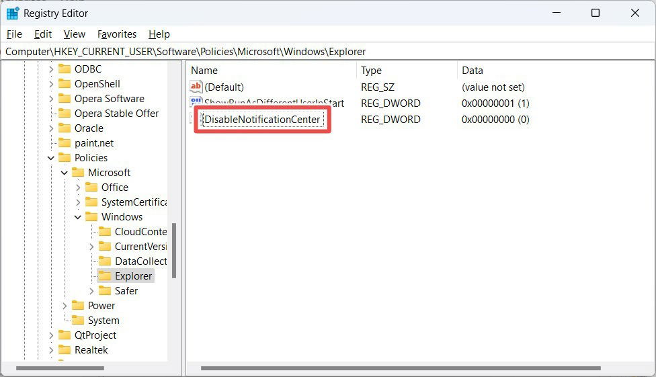Expand the Power key
Image resolution: width=656 pixels, height=377 pixels.
(65, 306)
